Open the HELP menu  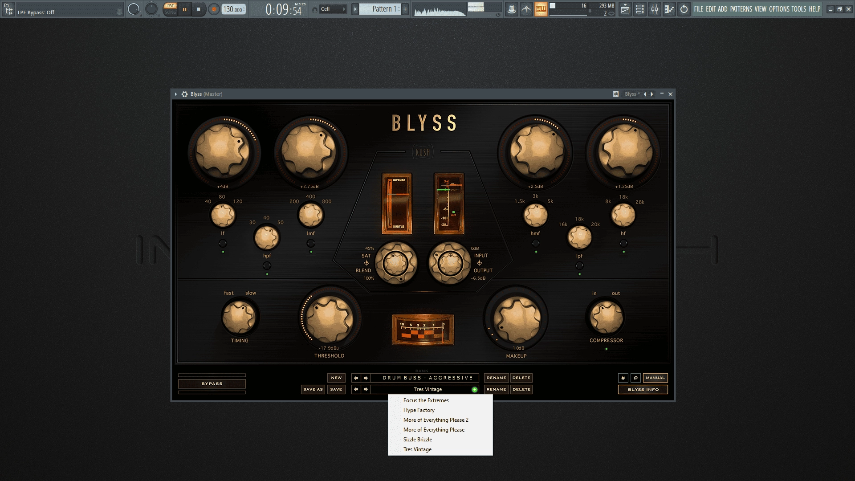point(815,9)
